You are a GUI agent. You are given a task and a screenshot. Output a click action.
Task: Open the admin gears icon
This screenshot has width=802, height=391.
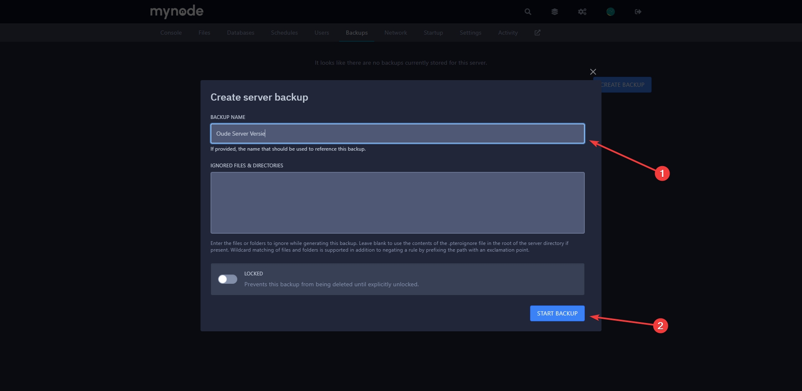click(x=582, y=12)
